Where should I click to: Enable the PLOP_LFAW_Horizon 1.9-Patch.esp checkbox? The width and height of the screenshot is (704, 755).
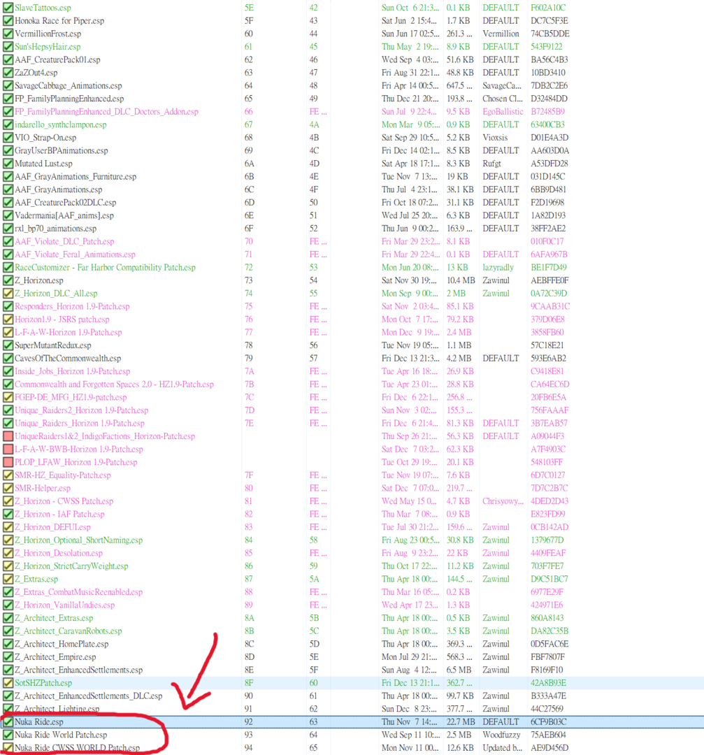8,462
